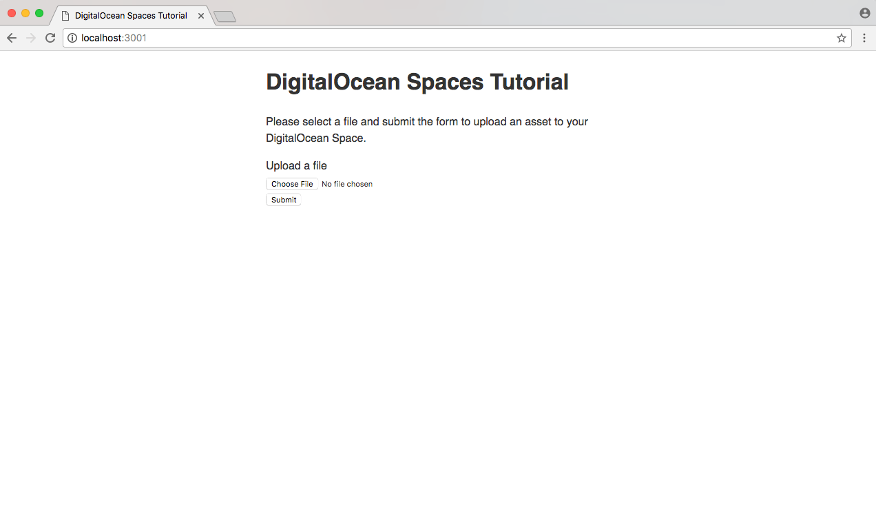Screen dimensions: 876x531
Task: Click the 'Upload a file' heading
Action: click(x=296, y=165)
